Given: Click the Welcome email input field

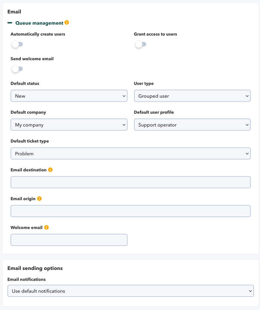Looking at the screenshot, I should click(69, 240).
